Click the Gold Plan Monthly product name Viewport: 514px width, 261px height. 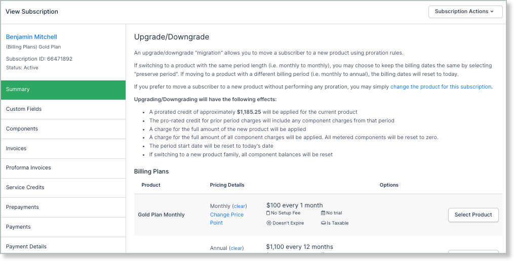tap(161, 215)
